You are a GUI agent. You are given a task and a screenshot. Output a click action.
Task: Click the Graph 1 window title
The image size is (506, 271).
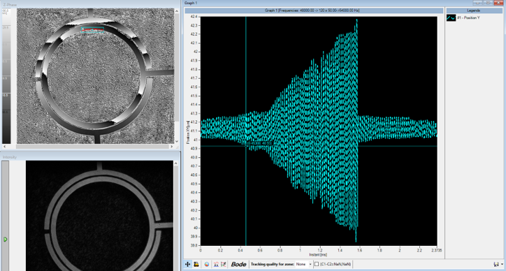190,3
